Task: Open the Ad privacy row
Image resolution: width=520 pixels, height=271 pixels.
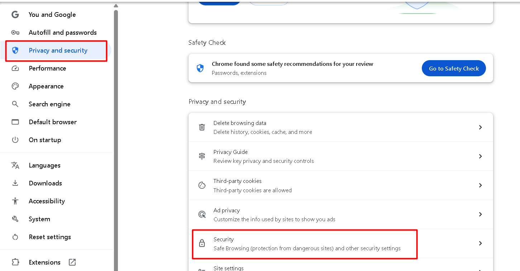Action: point(341,214)
